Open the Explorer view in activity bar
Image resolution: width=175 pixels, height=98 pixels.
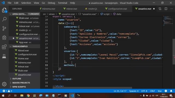click(x=4, y=10)
